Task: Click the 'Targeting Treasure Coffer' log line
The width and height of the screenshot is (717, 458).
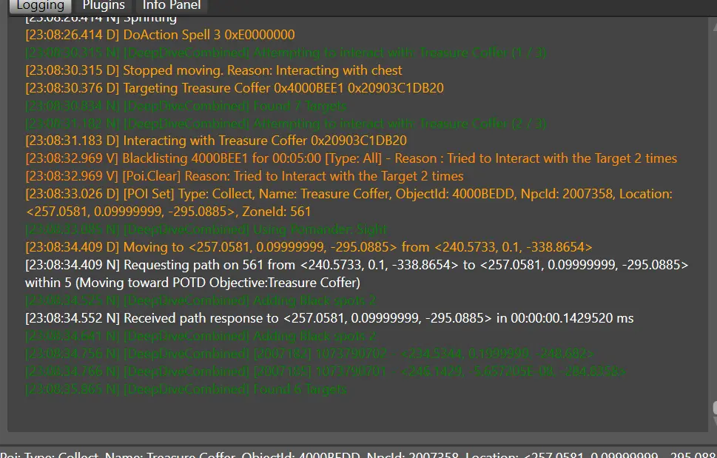Action: click(x=235, y=88)
